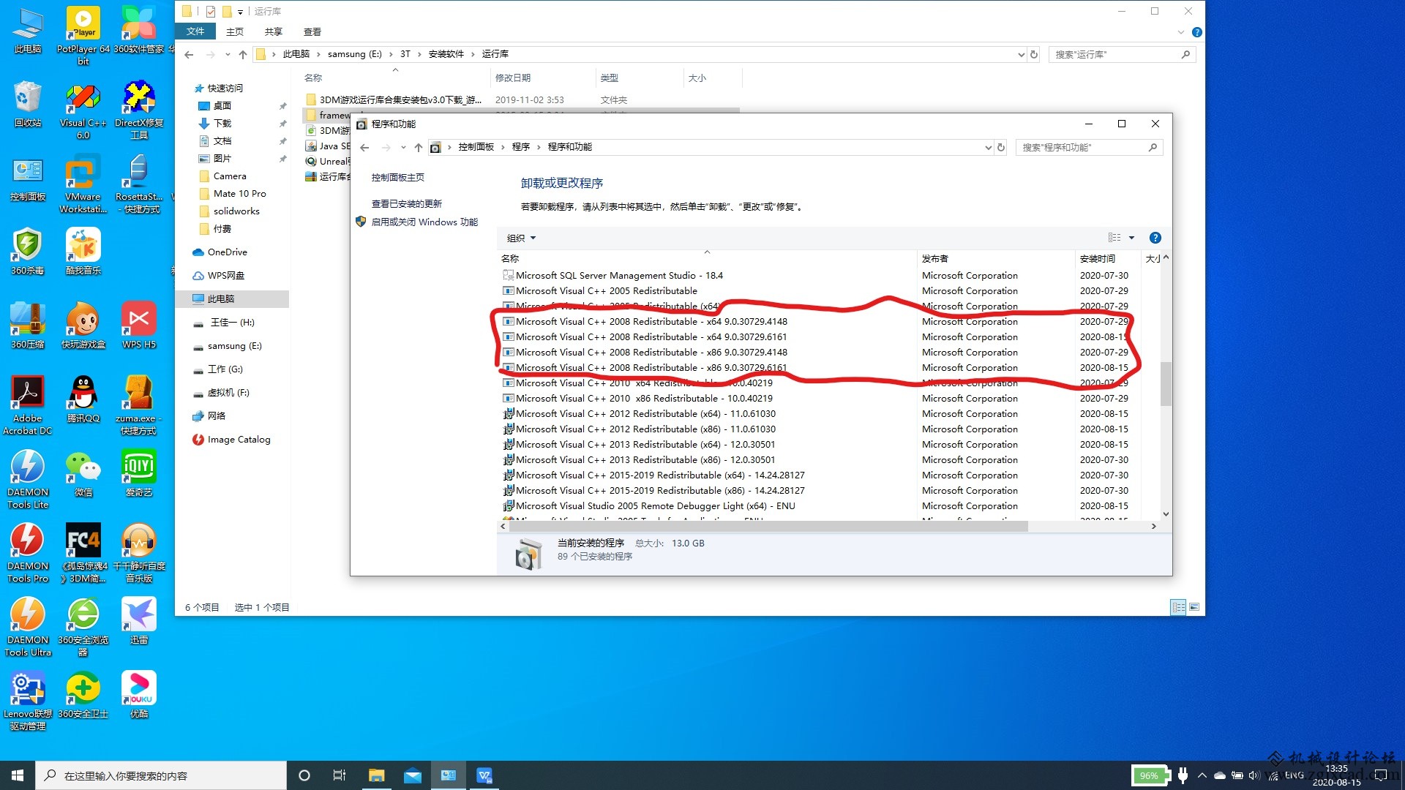Open the Far Cry 4 FC4 game shortcut
Screen dimensions: 1405x790
[83, 553]
